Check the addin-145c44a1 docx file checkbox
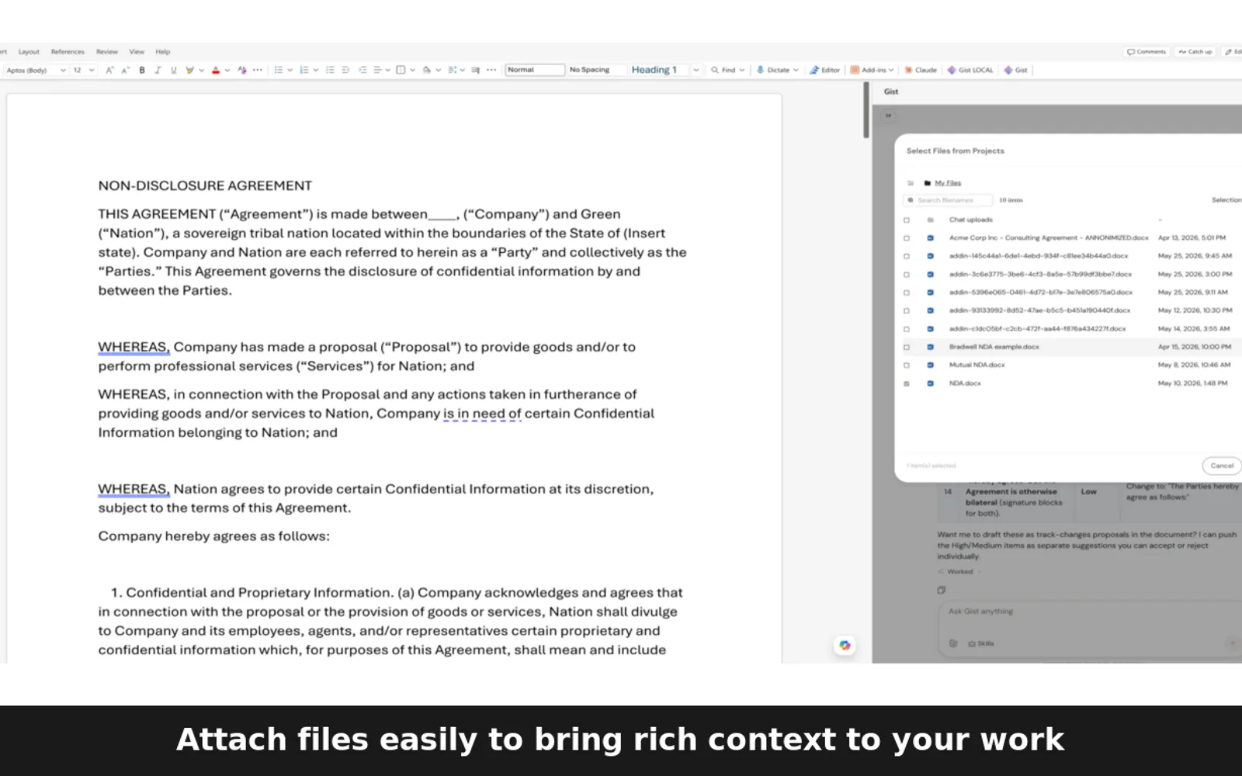The image size is (1242, 776). pos(906,256)
